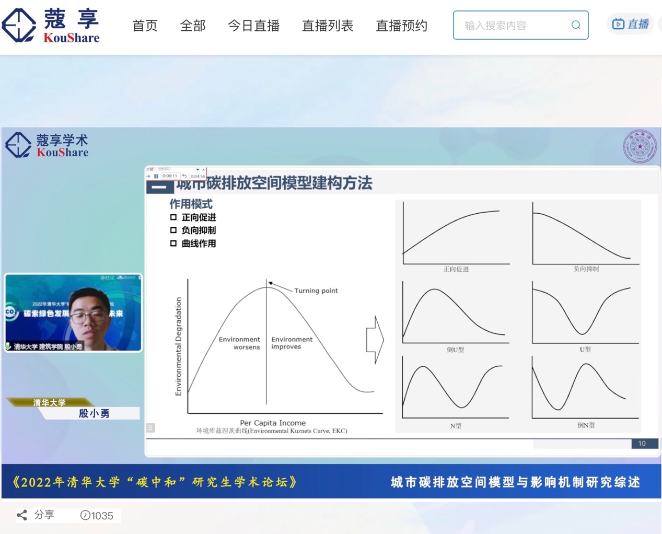Check the 正向促进 checkbox
The height and width of the screenshot is (534, 662).
click(173, 217)
